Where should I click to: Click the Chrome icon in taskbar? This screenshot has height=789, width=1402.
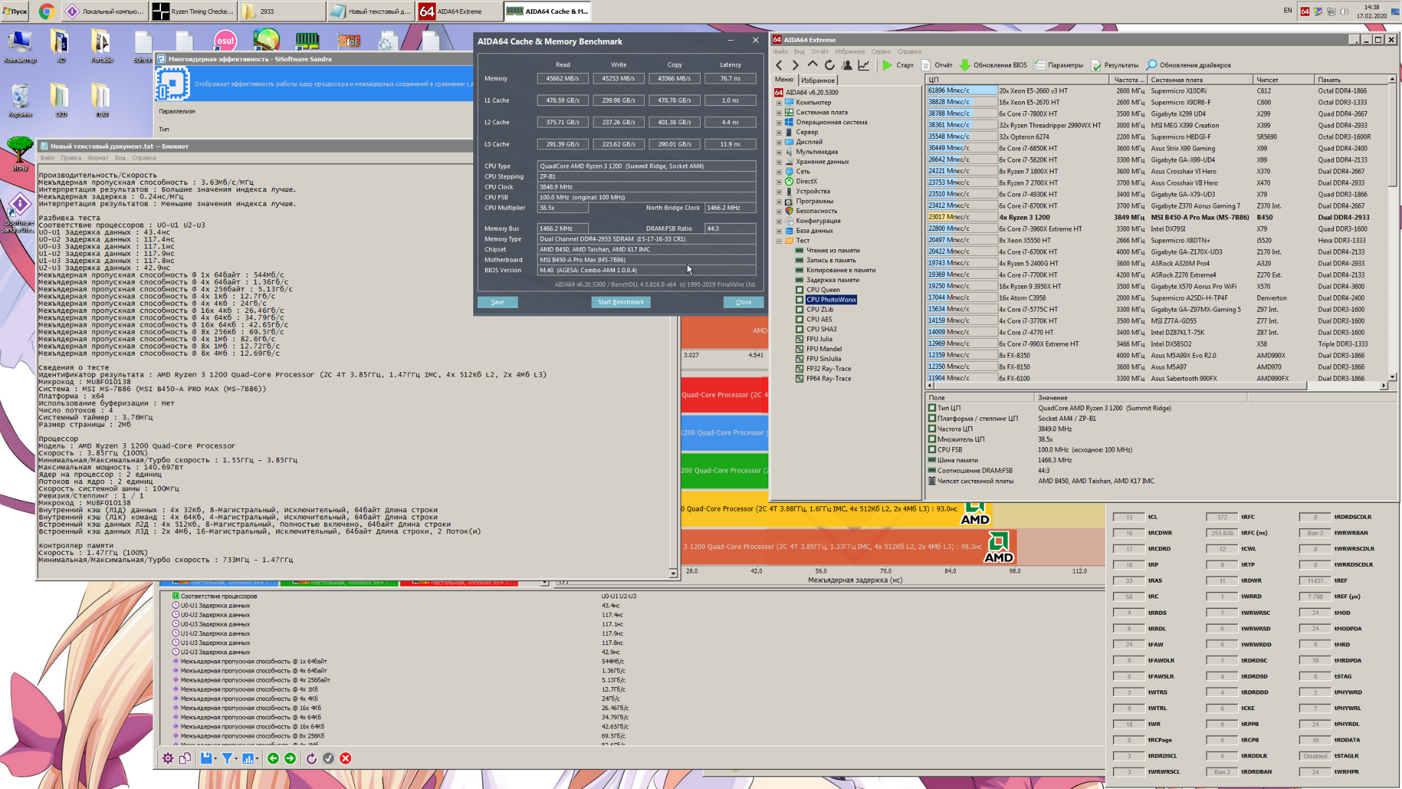tap(46, 11)
